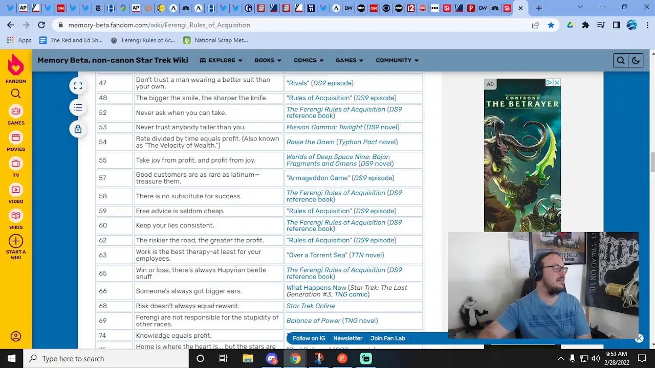
Task: Click Newsletter link in bottom bar
Action: click(347, 338)
